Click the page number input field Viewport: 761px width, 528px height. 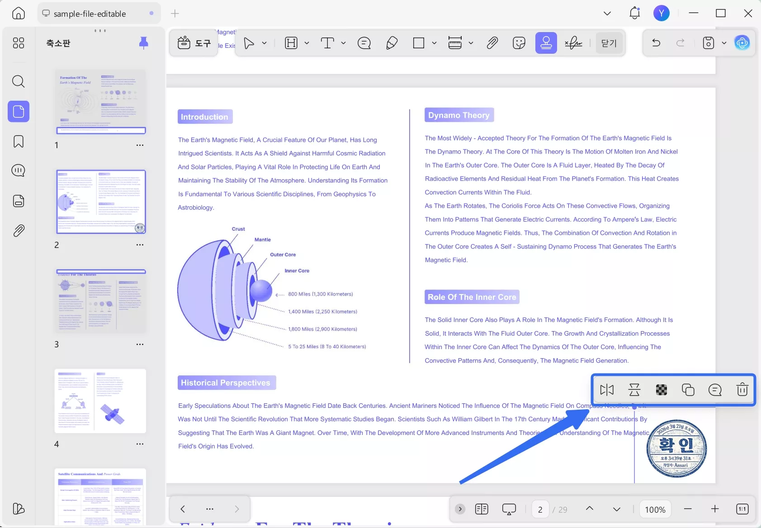point(540,509)
